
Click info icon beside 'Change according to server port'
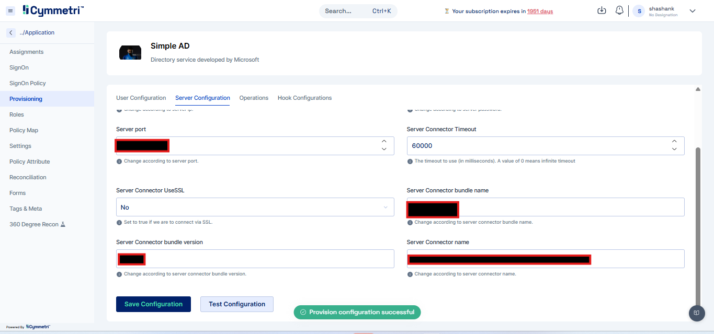(x=119, y=161)
